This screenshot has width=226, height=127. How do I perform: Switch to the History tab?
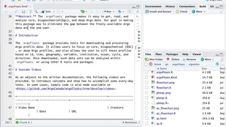(170, 6)
